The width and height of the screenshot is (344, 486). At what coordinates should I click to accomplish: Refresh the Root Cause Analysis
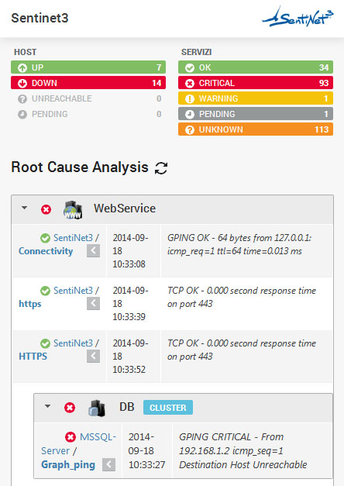(161, 168)
